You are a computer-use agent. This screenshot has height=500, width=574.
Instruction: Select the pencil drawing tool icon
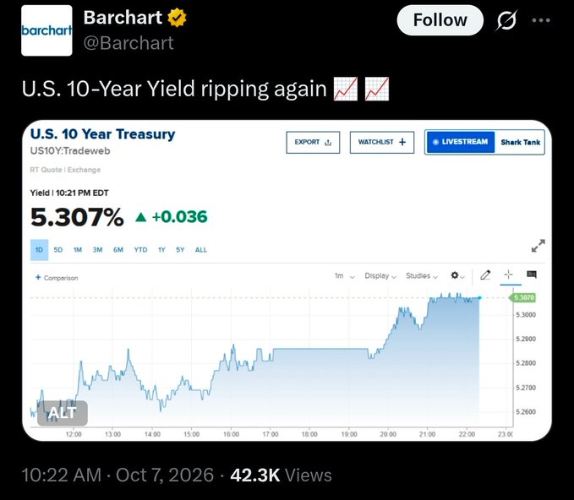[485, 275]
